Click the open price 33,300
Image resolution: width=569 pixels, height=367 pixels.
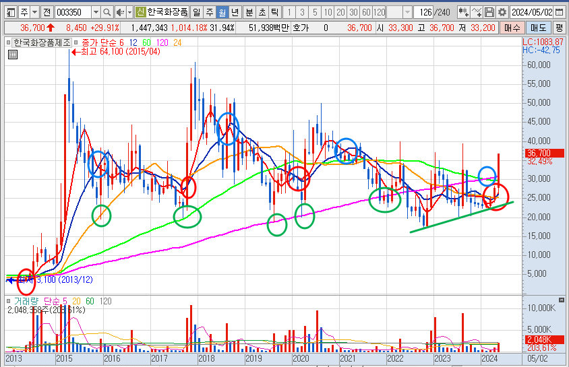coord(400,28)
